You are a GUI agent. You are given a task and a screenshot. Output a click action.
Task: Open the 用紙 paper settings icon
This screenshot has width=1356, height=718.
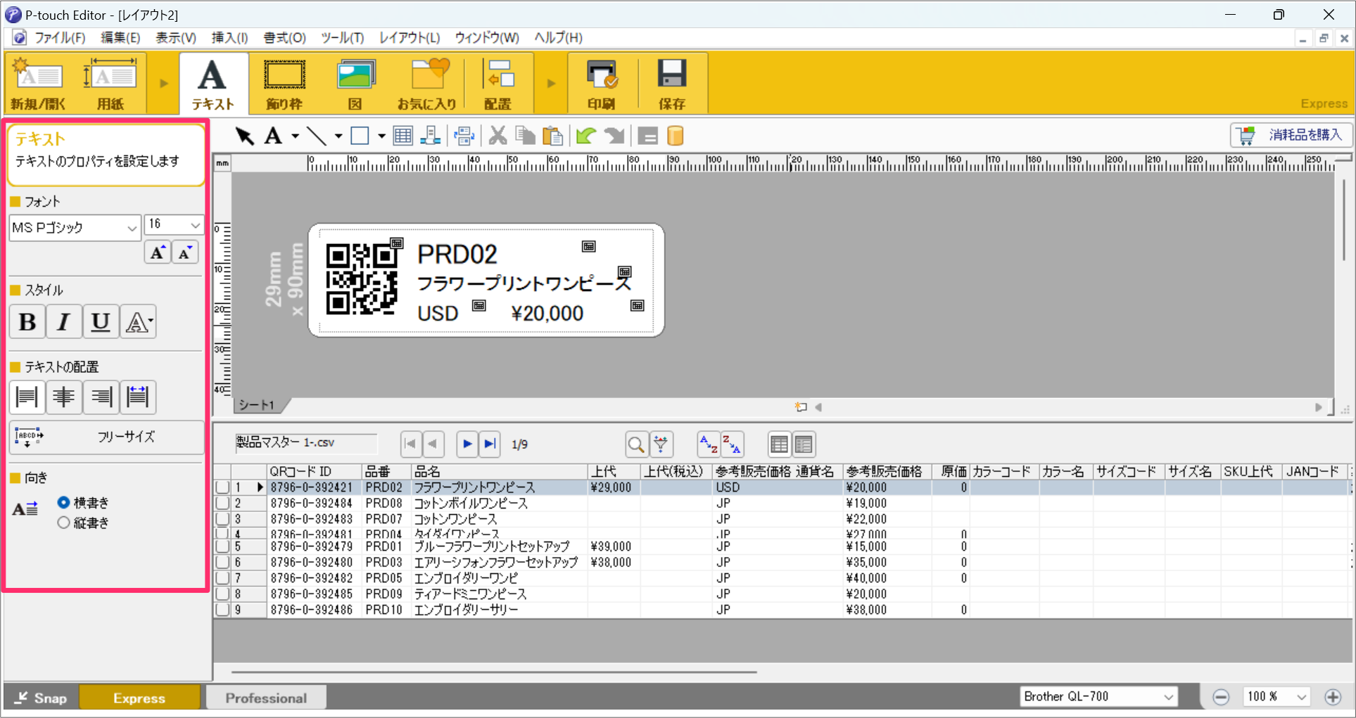point(110,83)
